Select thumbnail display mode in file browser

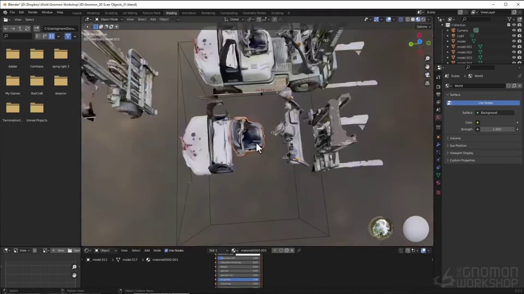tap(52, 36)
